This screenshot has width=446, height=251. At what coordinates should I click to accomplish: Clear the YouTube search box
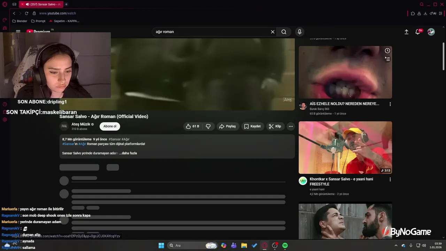(272, 32)
